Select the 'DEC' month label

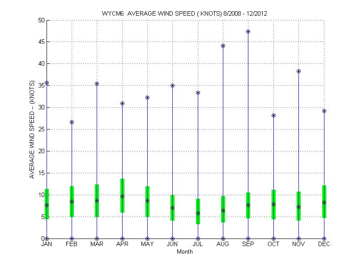pos(324,244)
